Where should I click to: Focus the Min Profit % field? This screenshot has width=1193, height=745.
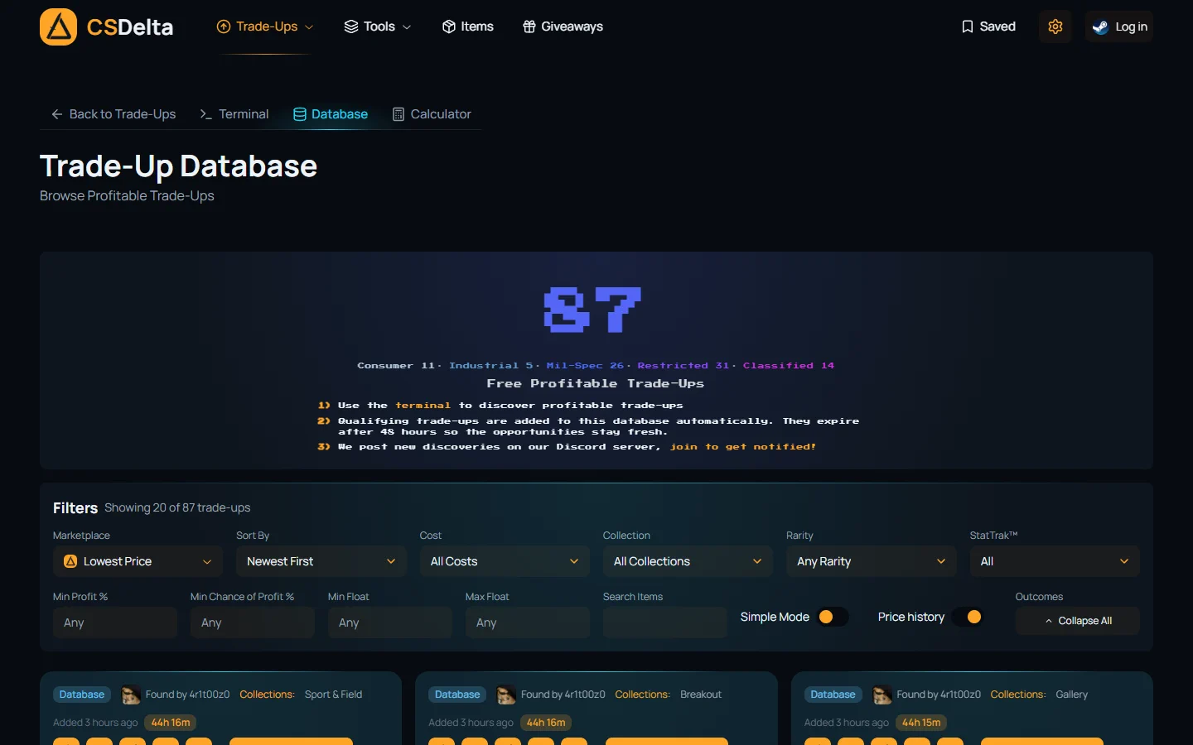pos(115,622)
